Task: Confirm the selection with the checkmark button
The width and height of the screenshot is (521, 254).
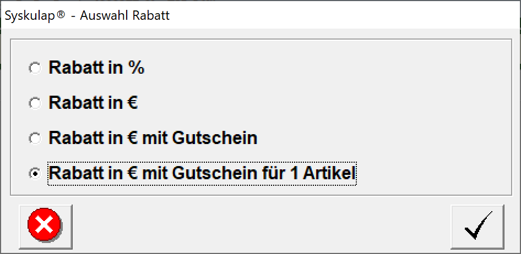Action: (x=477, y=227)
